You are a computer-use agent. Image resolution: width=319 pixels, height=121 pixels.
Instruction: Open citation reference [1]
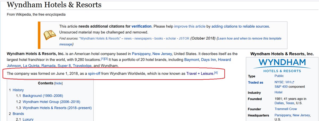click(x=102, y=58)
